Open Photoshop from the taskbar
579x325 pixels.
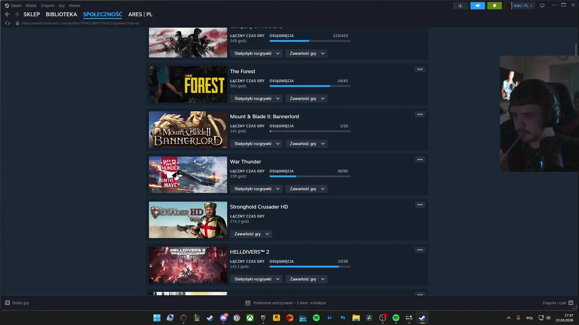pyautogui.click(x=343, y=318)
